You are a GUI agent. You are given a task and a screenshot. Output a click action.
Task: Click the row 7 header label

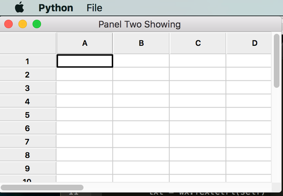tap(28, 142)
